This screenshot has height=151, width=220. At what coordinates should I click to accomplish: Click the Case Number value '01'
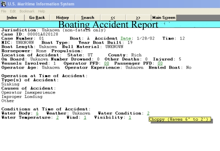coord(41,38)
